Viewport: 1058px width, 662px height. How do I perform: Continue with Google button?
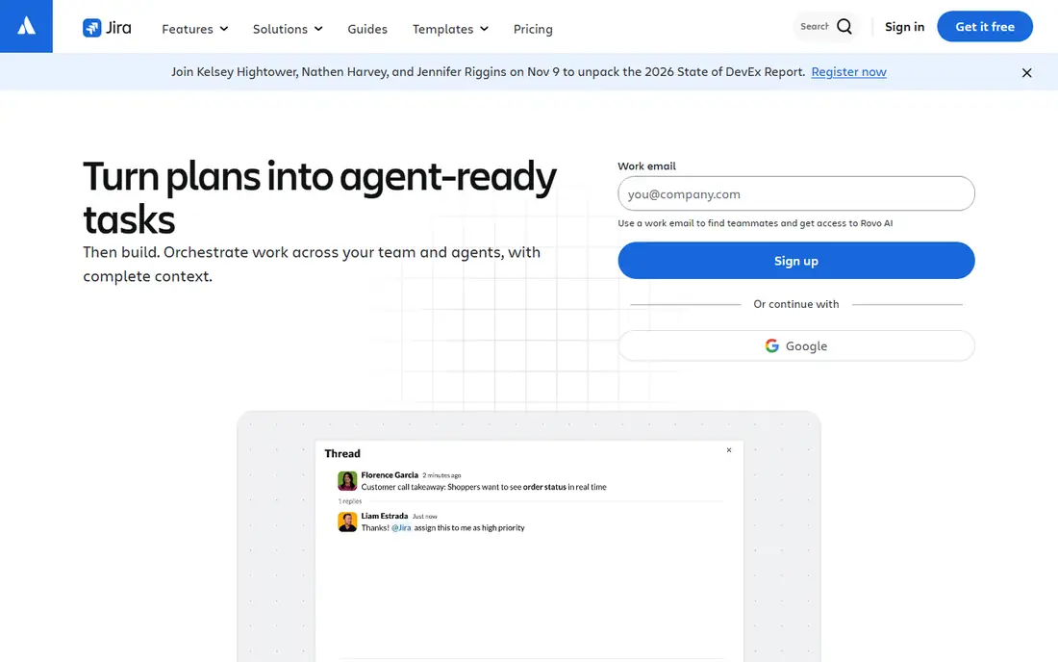[x=796, y=345]
